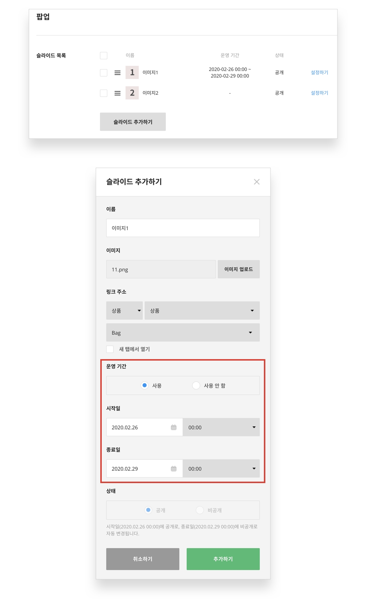Click the number 1 slide thumbnail
Viewport: 366px width, 610px height.
[x=132, y=72]
